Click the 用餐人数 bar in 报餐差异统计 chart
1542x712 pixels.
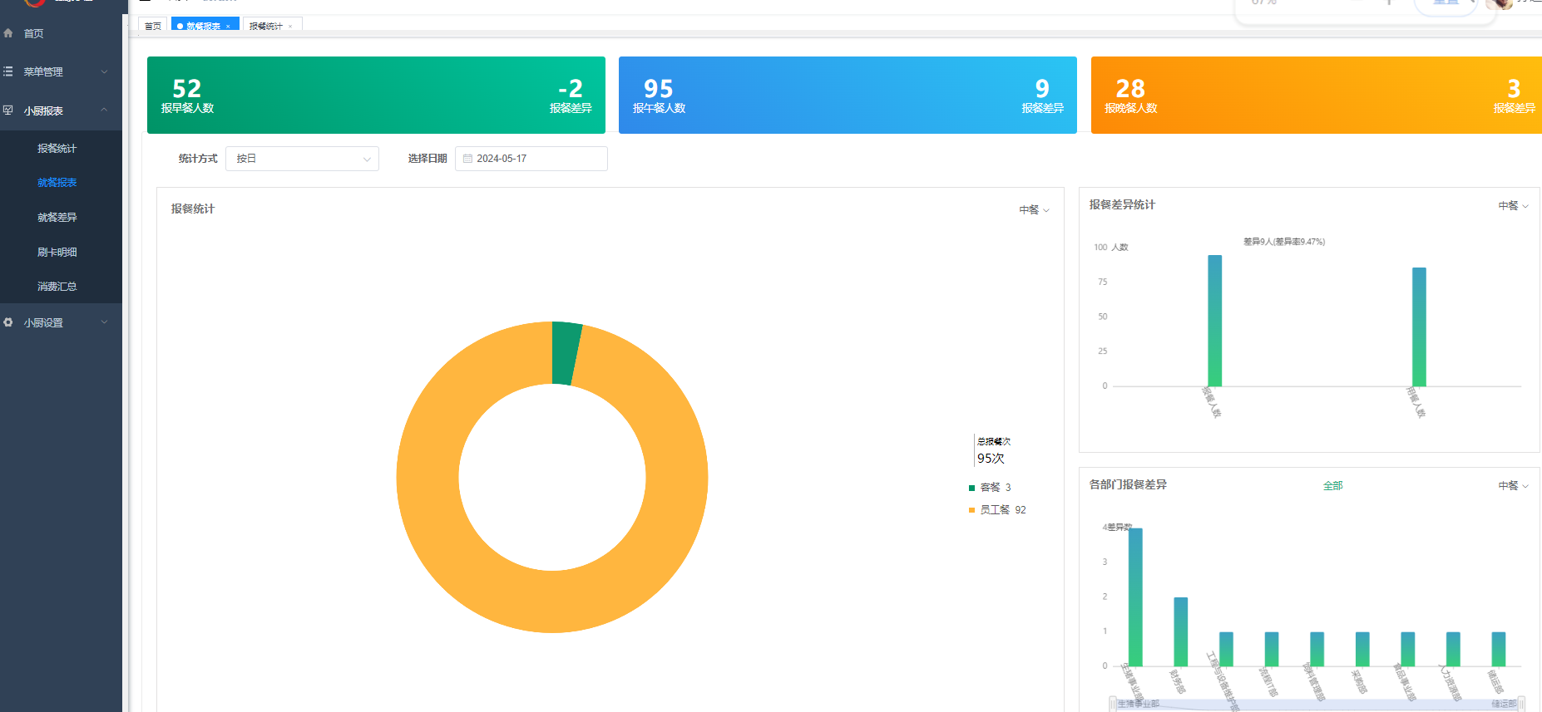tap(1419, 327)
